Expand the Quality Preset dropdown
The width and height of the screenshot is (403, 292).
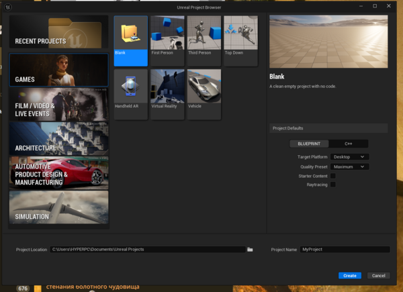pyautogui.click(x=349, y=166)
